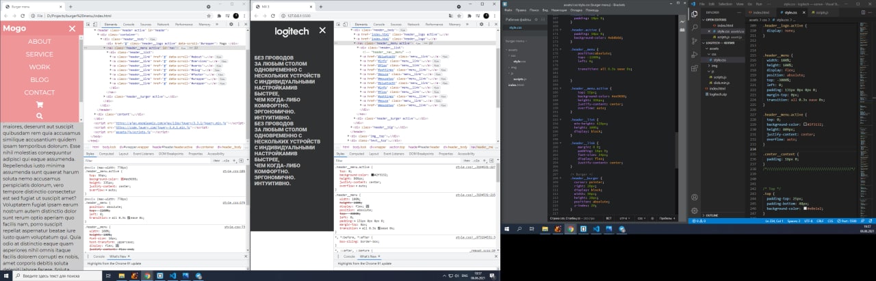The width and height of the screenshot is (876, 281).
Task: Click the split editor icon in VS Code
Action: [864, 12]
